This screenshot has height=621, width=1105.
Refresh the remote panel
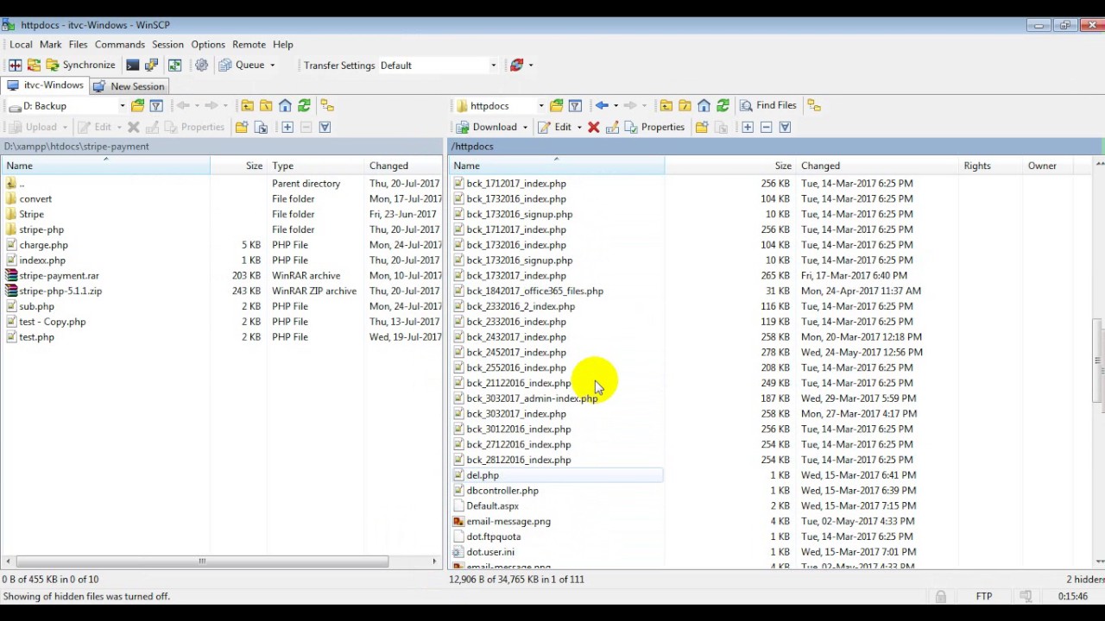[723, 105]
